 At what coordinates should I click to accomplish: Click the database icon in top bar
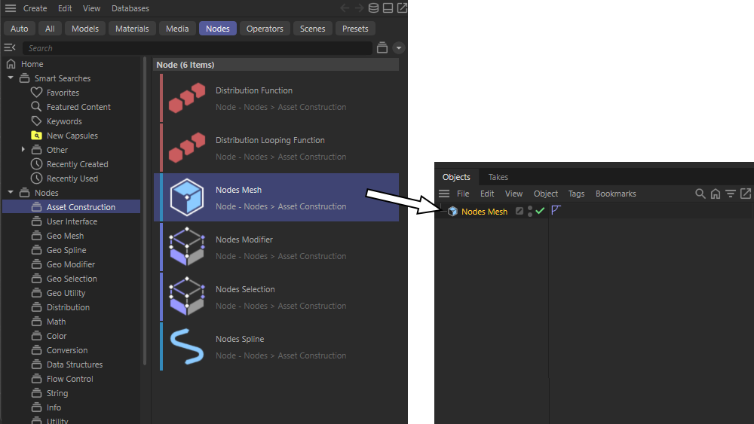click(373, 8)
